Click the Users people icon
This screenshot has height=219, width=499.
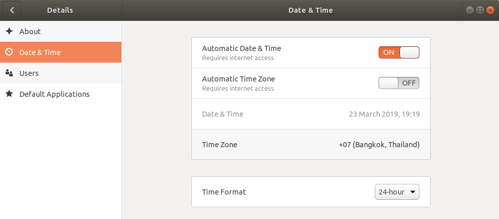(9, 73)
